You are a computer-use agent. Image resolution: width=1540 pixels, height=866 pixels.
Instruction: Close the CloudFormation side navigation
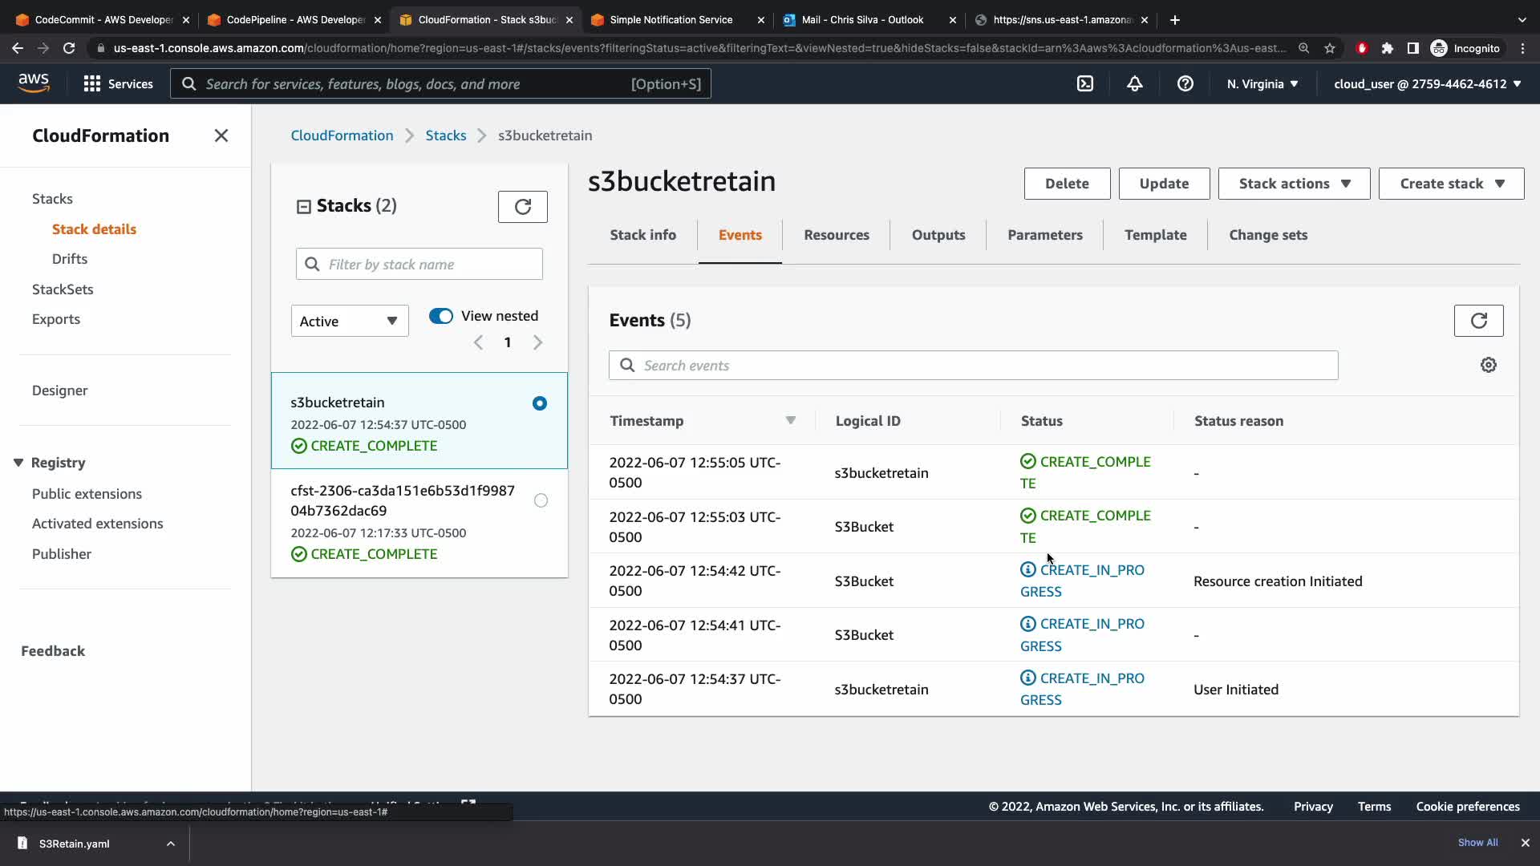coord(221,136)
